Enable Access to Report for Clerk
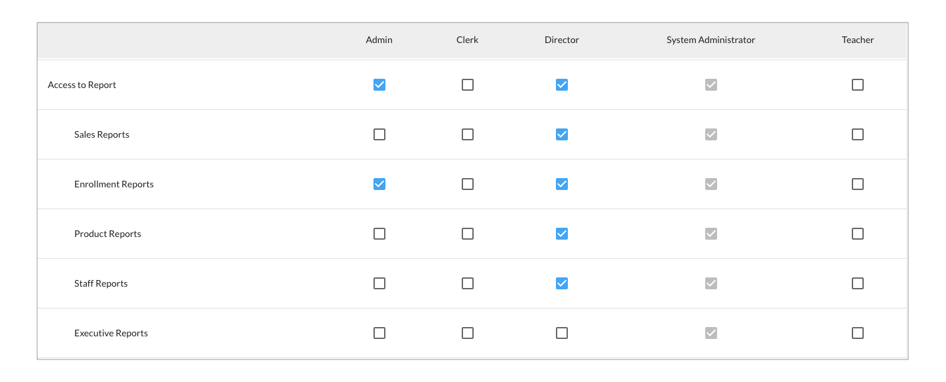Image resolution: width=946 pixels, height=382 pixels. click(468, 85)
